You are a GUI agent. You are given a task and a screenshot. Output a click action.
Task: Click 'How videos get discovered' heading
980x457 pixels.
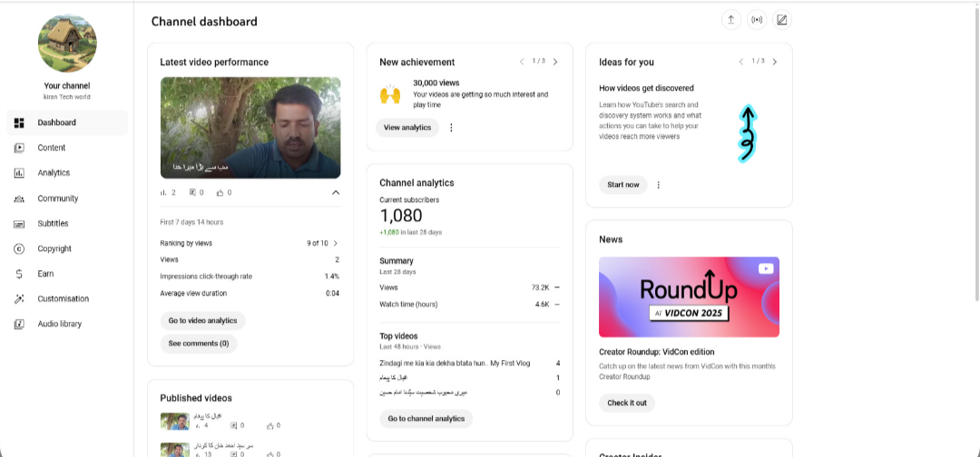point(646,88)
